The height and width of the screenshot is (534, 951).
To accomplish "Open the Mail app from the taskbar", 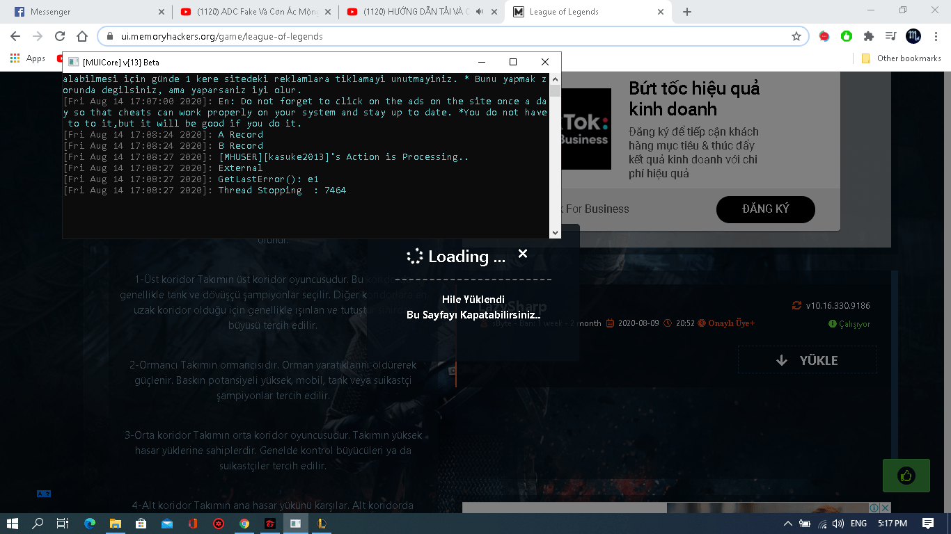I will [x=167, y=523].
